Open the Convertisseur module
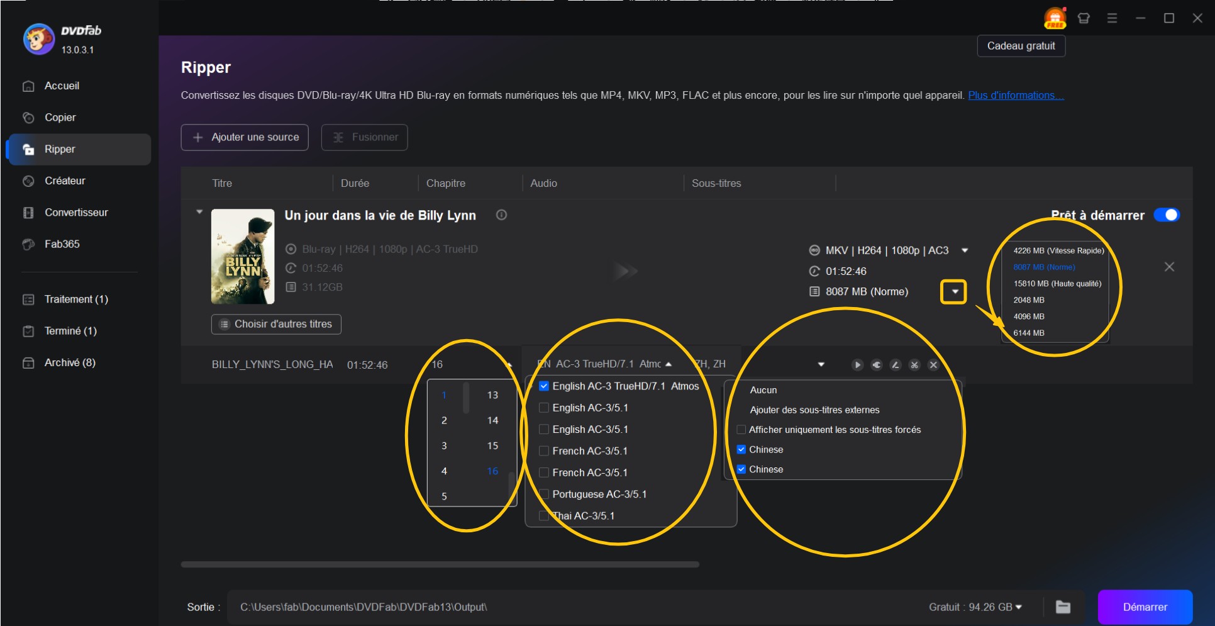1215x626 pixels. coord(76,212)
